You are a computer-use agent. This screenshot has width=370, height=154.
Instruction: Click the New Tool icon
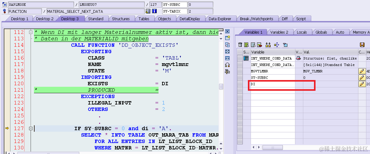point(227,38)
